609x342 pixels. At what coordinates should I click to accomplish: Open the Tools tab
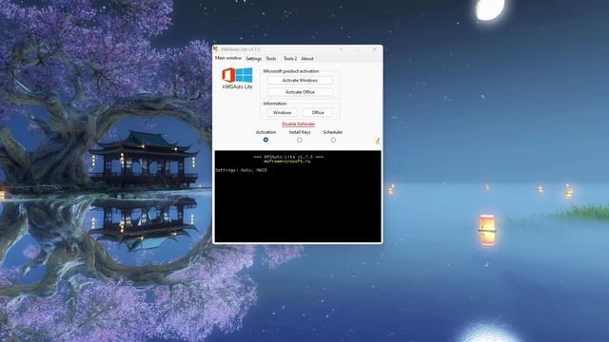(x=271, y=59)
